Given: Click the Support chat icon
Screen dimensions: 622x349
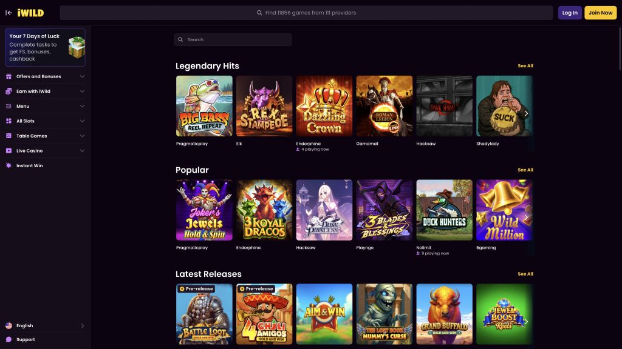Looking at the screenshot, I should (9, 340).
